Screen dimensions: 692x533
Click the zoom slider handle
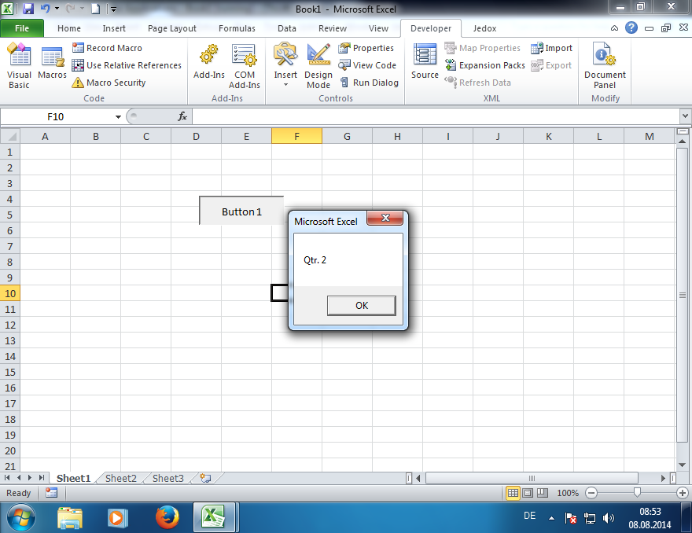(637, 492)
